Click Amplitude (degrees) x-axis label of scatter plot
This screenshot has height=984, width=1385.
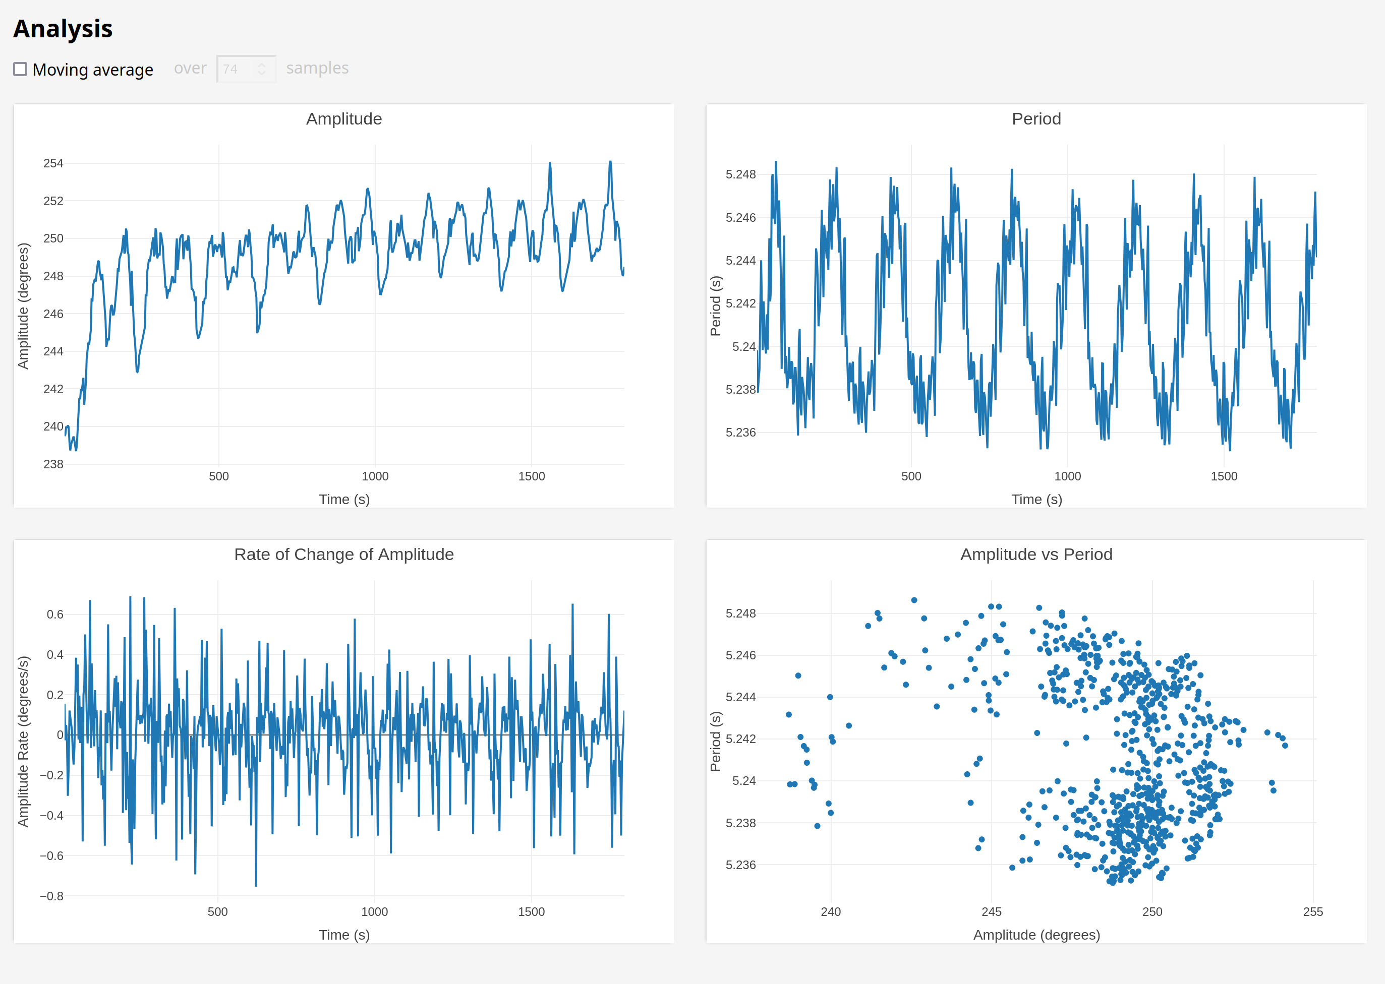coord(1036,935)
